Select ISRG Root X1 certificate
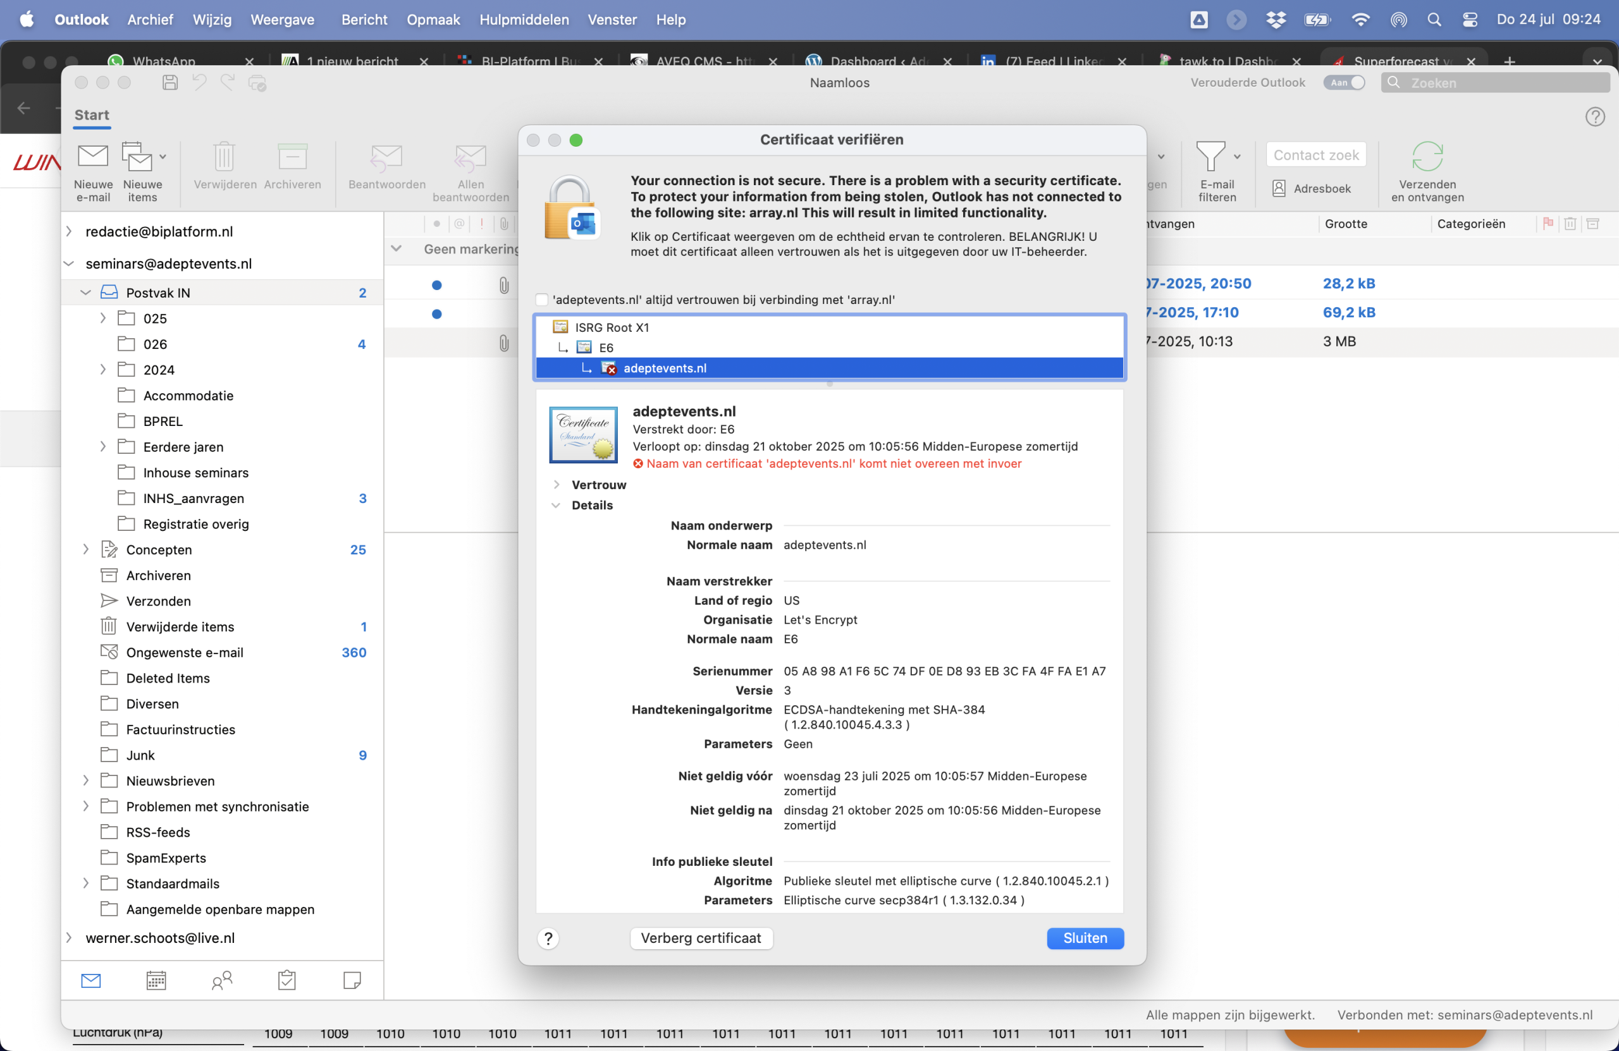 (612, 327)
